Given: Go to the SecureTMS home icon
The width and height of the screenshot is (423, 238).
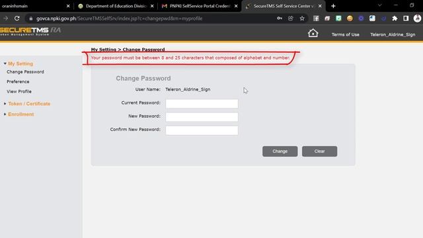Looking at the screenshot, I should (x=313, y=33).
